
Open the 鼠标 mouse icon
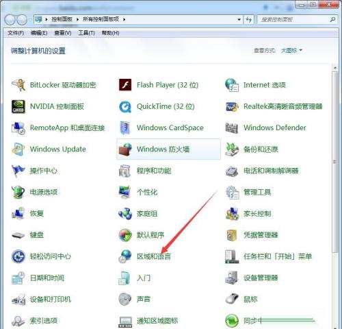tap(232, 299)
